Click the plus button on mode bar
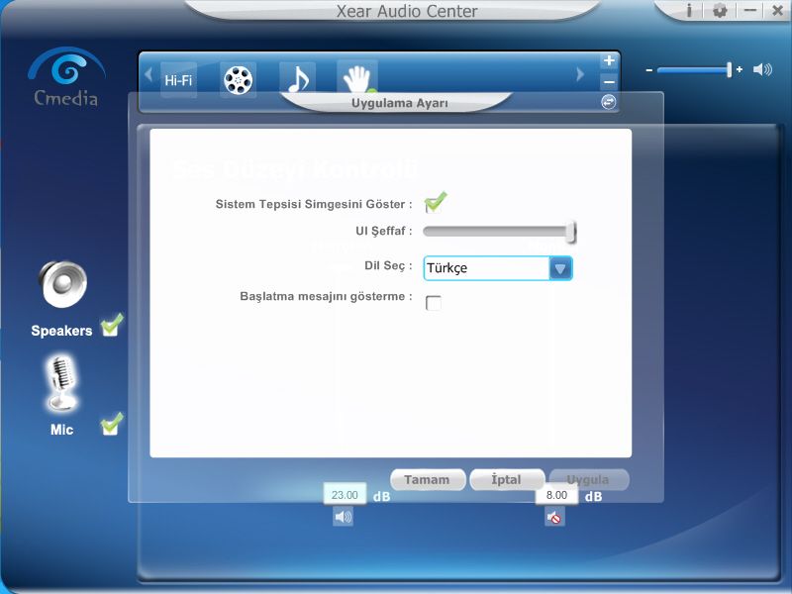Image resolution: width=792 pixels, height=594 pixels. coord(609,60)
